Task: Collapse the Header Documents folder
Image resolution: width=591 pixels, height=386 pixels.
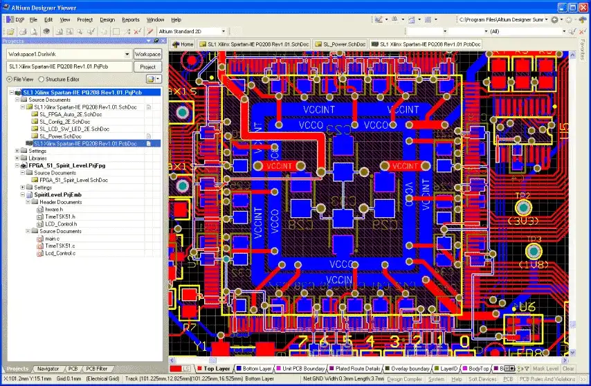Action: 28,202
